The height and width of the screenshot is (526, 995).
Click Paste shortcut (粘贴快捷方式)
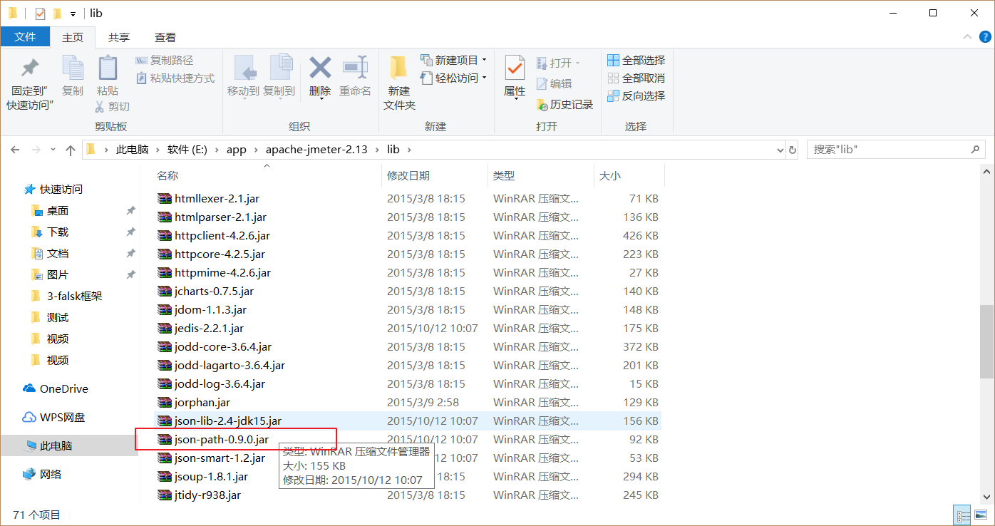coord(175,78)
